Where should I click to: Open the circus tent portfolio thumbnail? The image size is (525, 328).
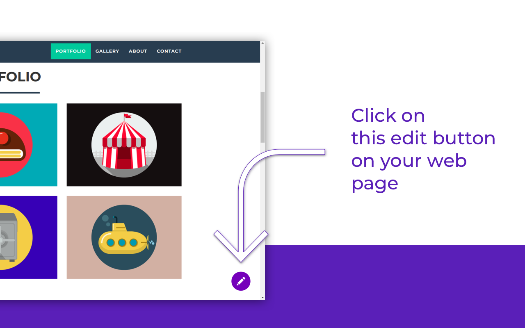pos(124,145)
